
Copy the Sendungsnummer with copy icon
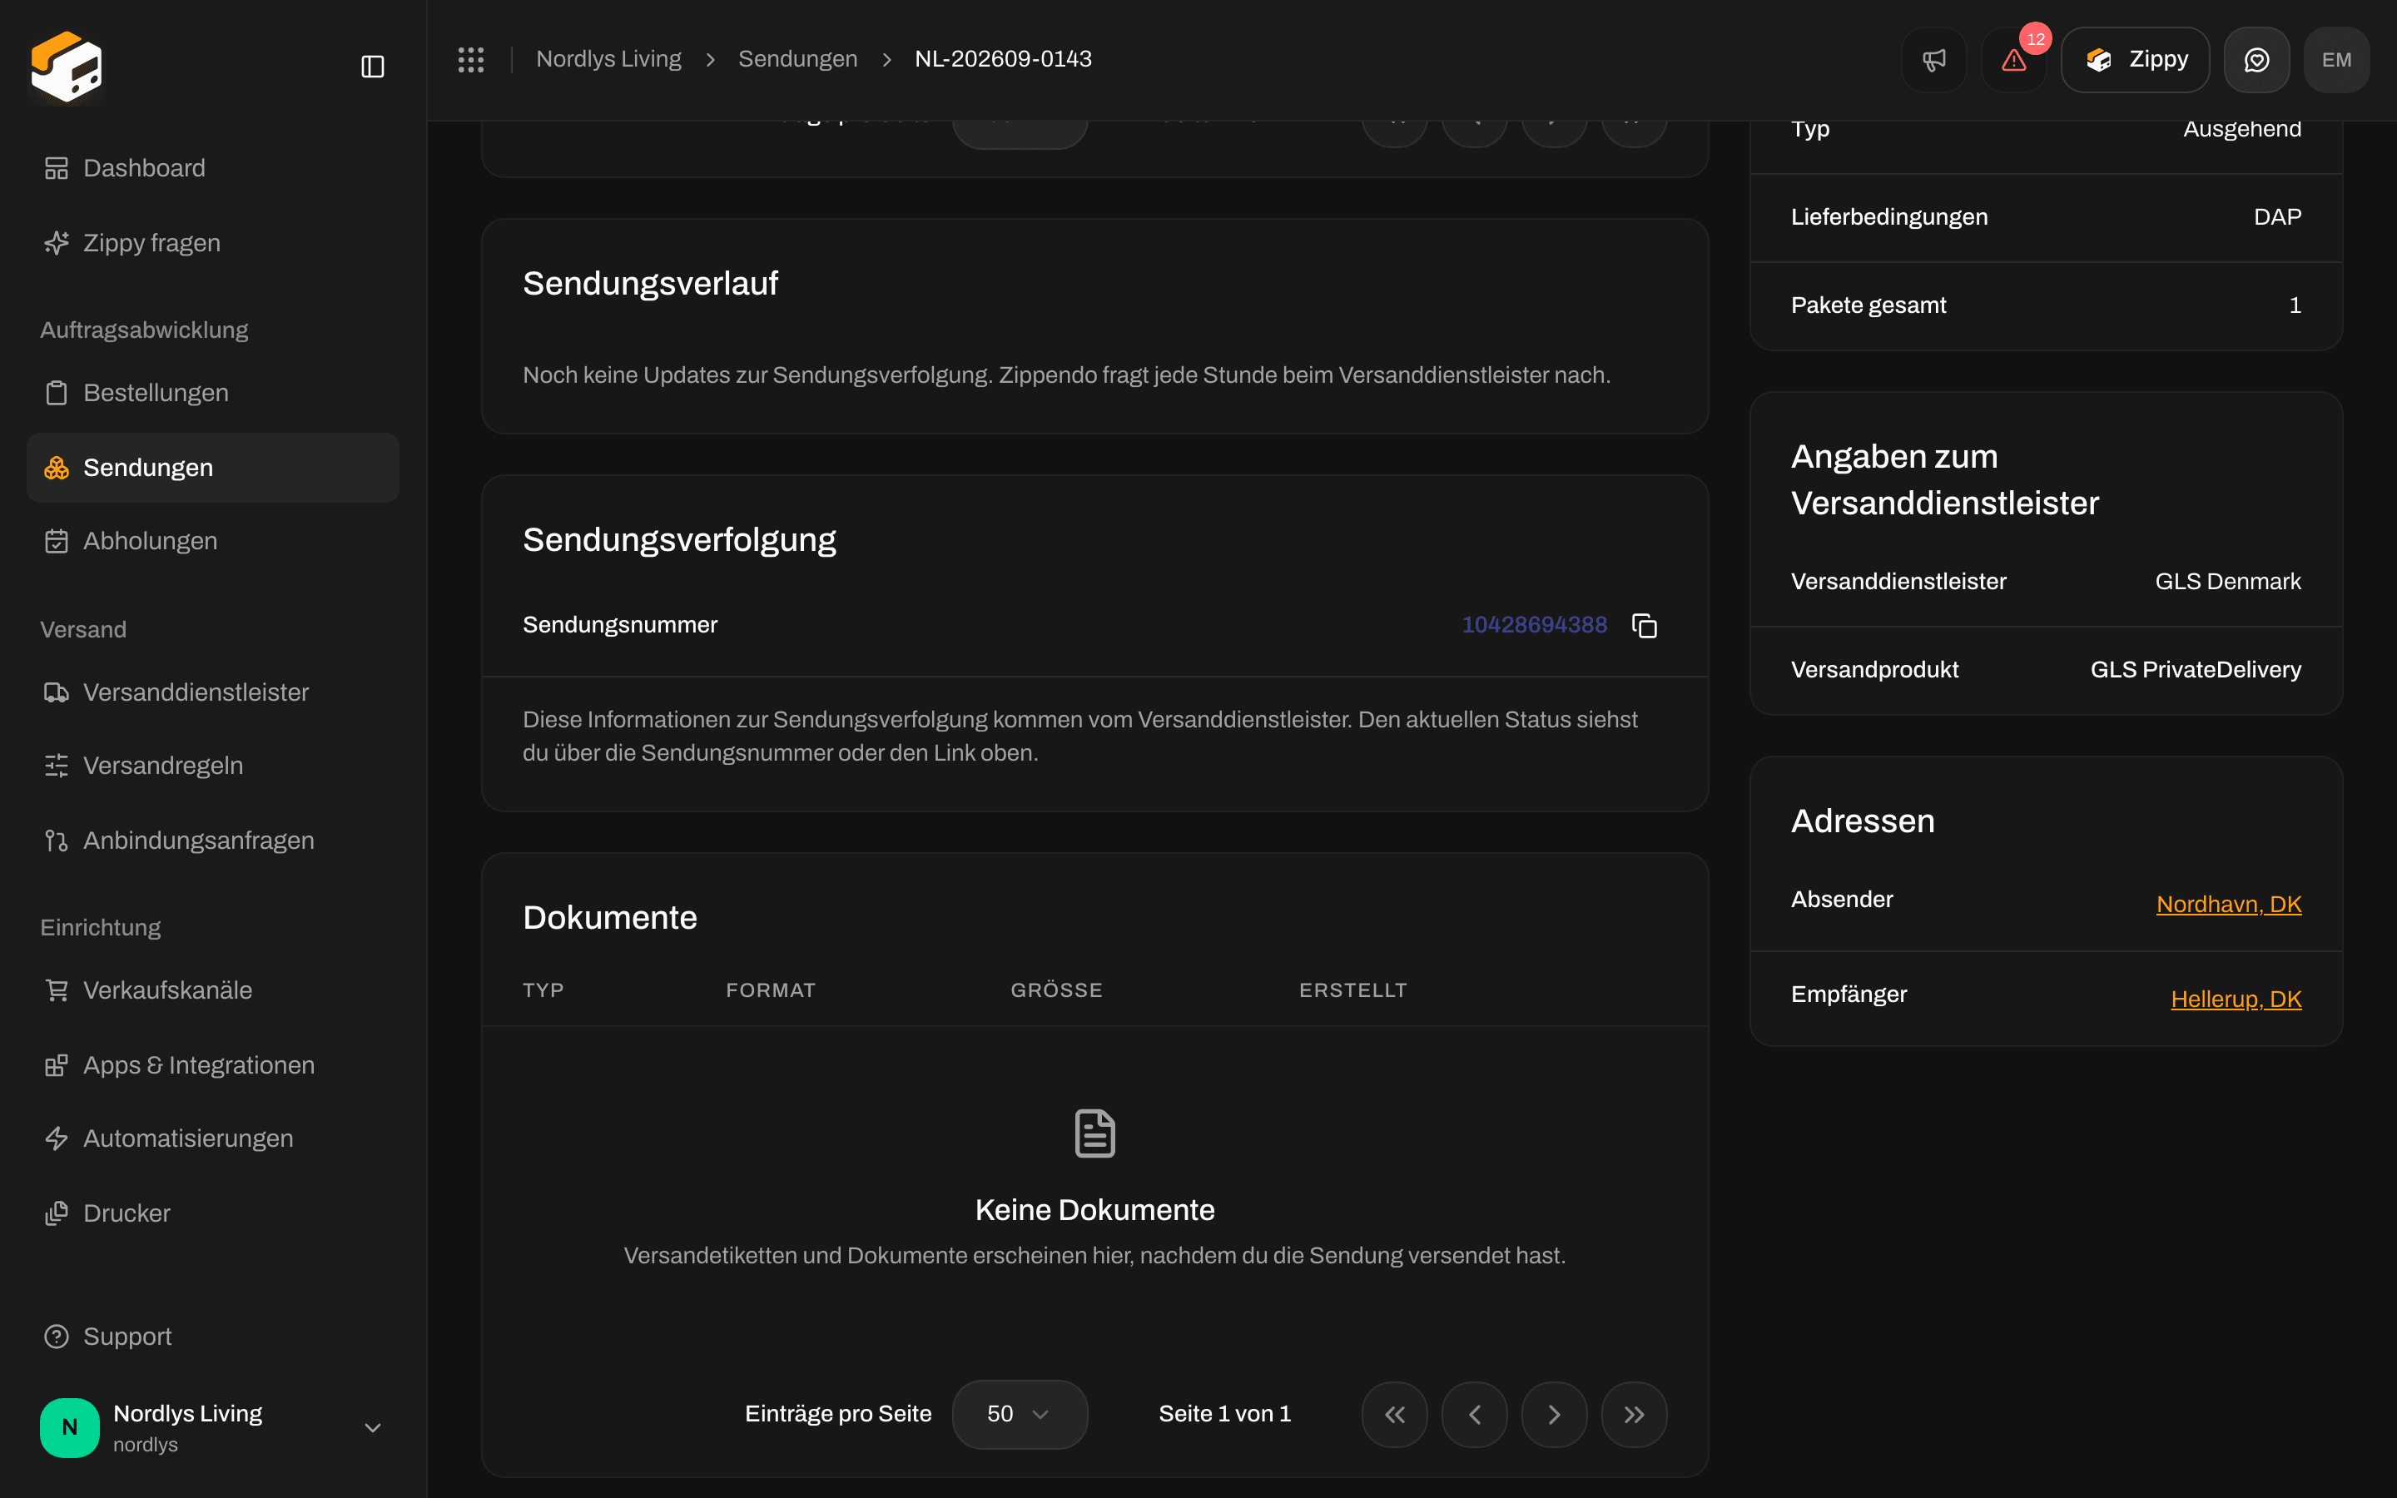click(x=1645, y=625)
